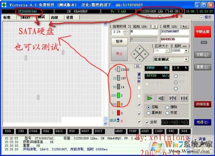Image resolution: width=215 pixels, height=156 pixels.
Task: Click the green 200 ms color block
Action: (118, 95)
